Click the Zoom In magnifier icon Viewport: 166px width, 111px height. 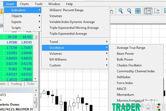click(121, 11)
